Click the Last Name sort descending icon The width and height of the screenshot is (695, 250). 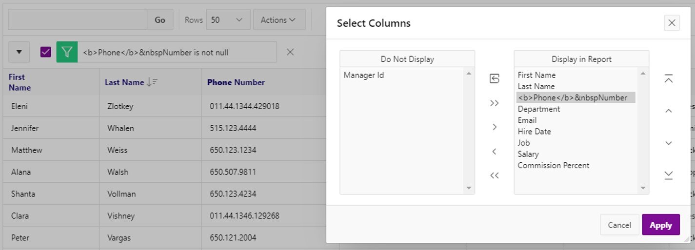click(x=152, y=82)
